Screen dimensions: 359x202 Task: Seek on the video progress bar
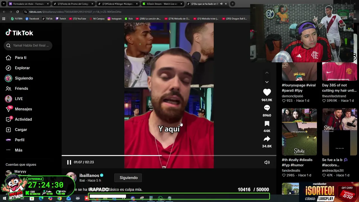pos(169,155)
